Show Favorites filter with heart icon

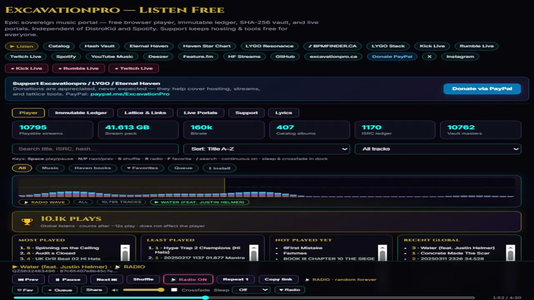(142, 168)
